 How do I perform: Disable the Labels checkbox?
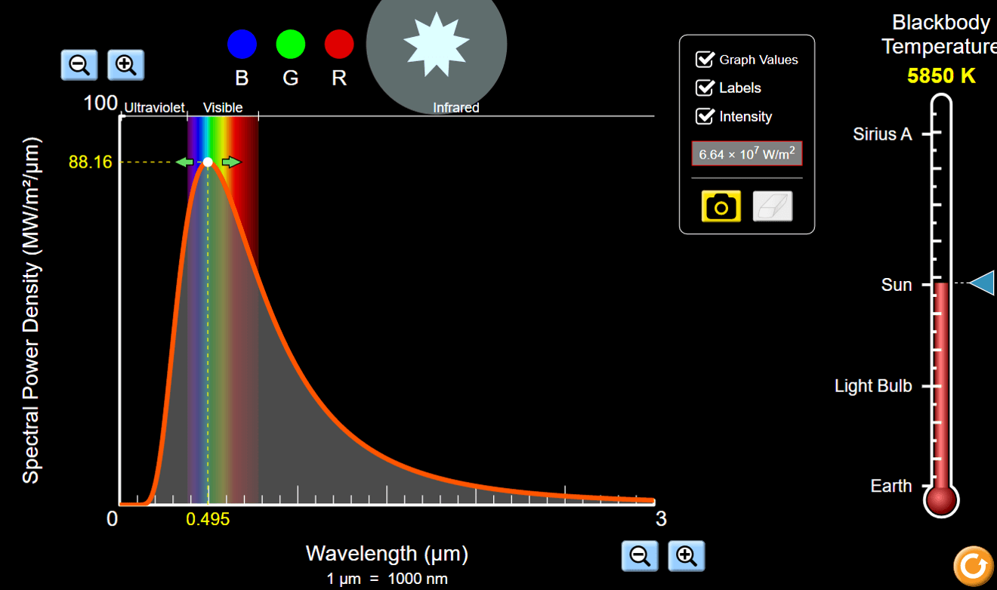tap(705, 88)
